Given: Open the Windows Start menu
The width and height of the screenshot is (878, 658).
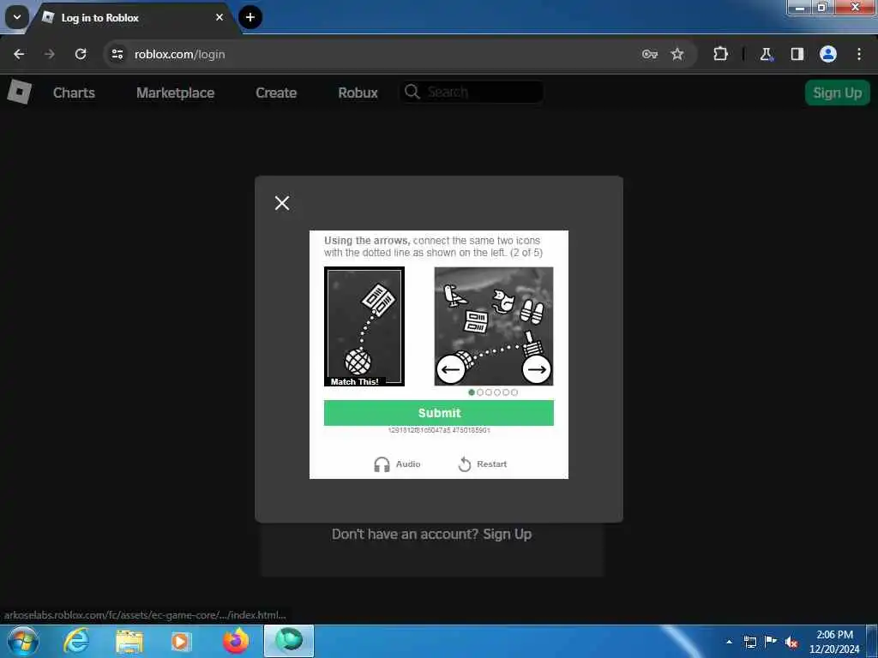Looking at the screenshot, I should [23, 641].
